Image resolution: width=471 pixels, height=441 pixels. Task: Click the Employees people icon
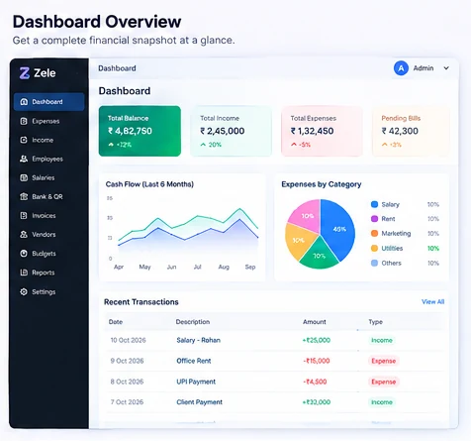tap(24, 159)
